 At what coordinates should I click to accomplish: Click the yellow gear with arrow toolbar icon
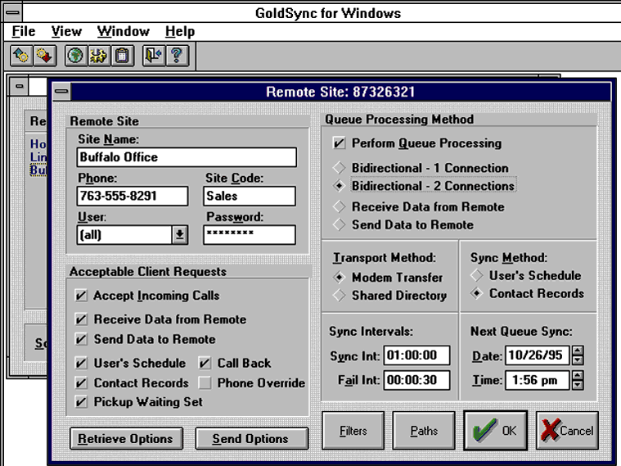click(x=99, y=55)
